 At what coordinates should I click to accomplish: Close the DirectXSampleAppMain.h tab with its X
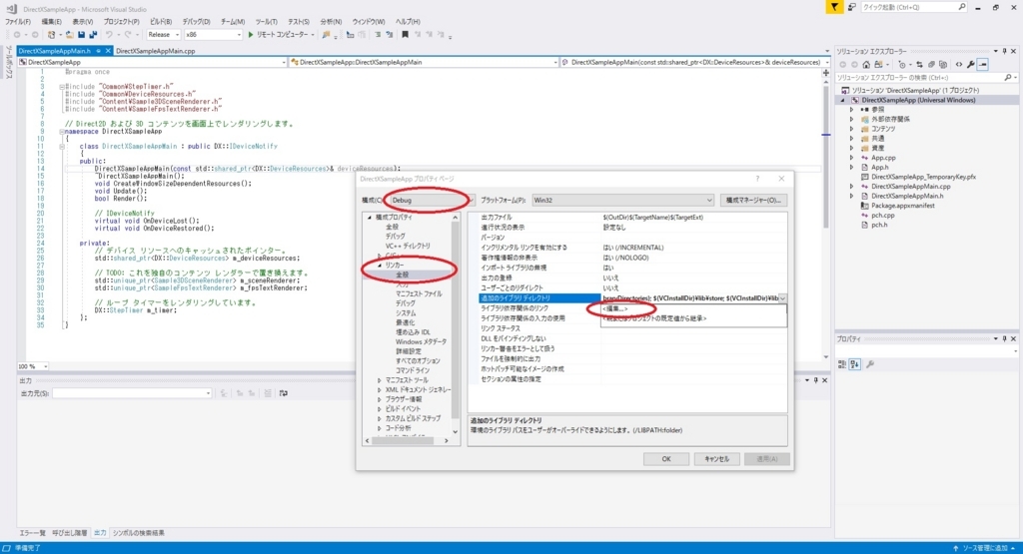108,51
